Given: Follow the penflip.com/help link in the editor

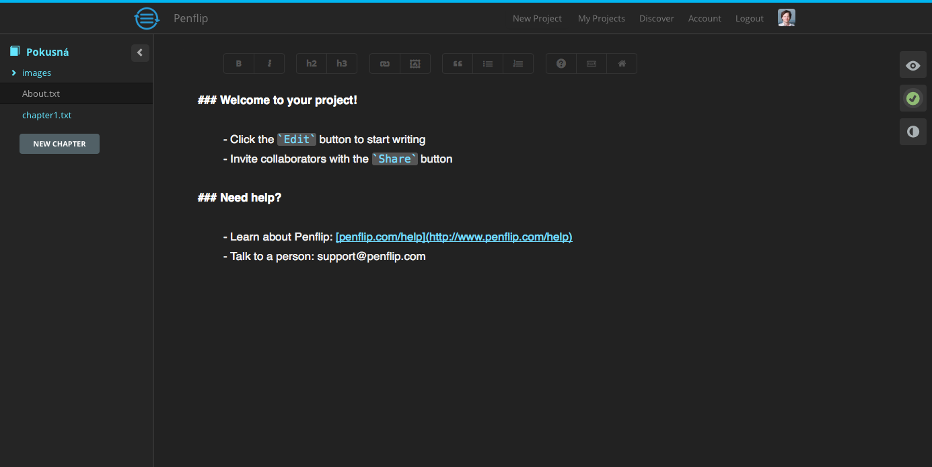Looking at the screenshot, I should (x=454, y=237).
